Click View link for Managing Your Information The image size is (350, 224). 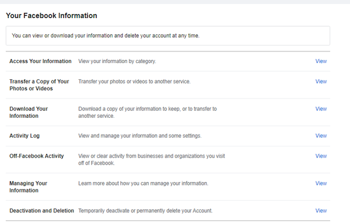pos(321,183)
